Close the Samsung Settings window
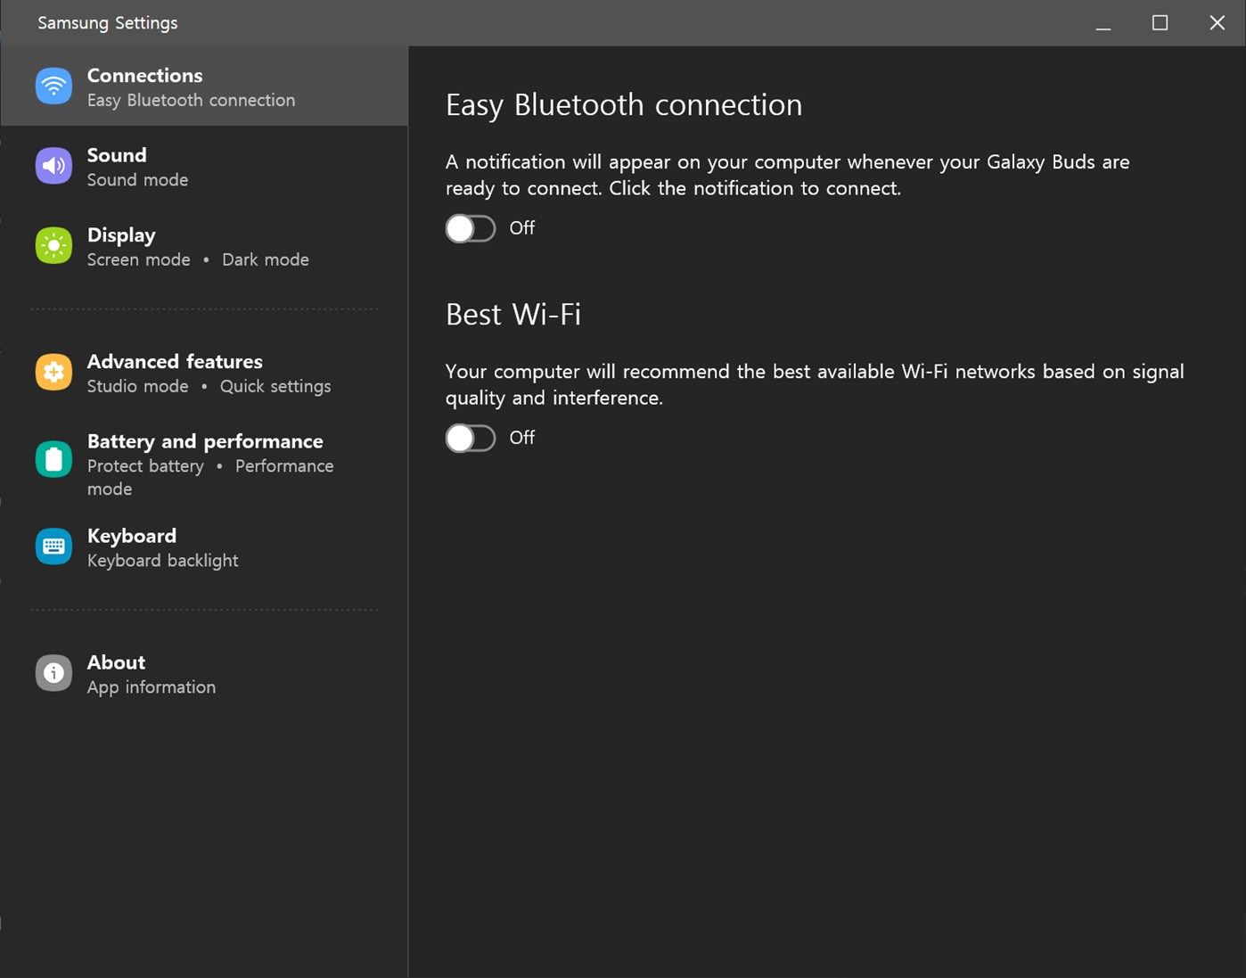 [x=1217, y=23]
